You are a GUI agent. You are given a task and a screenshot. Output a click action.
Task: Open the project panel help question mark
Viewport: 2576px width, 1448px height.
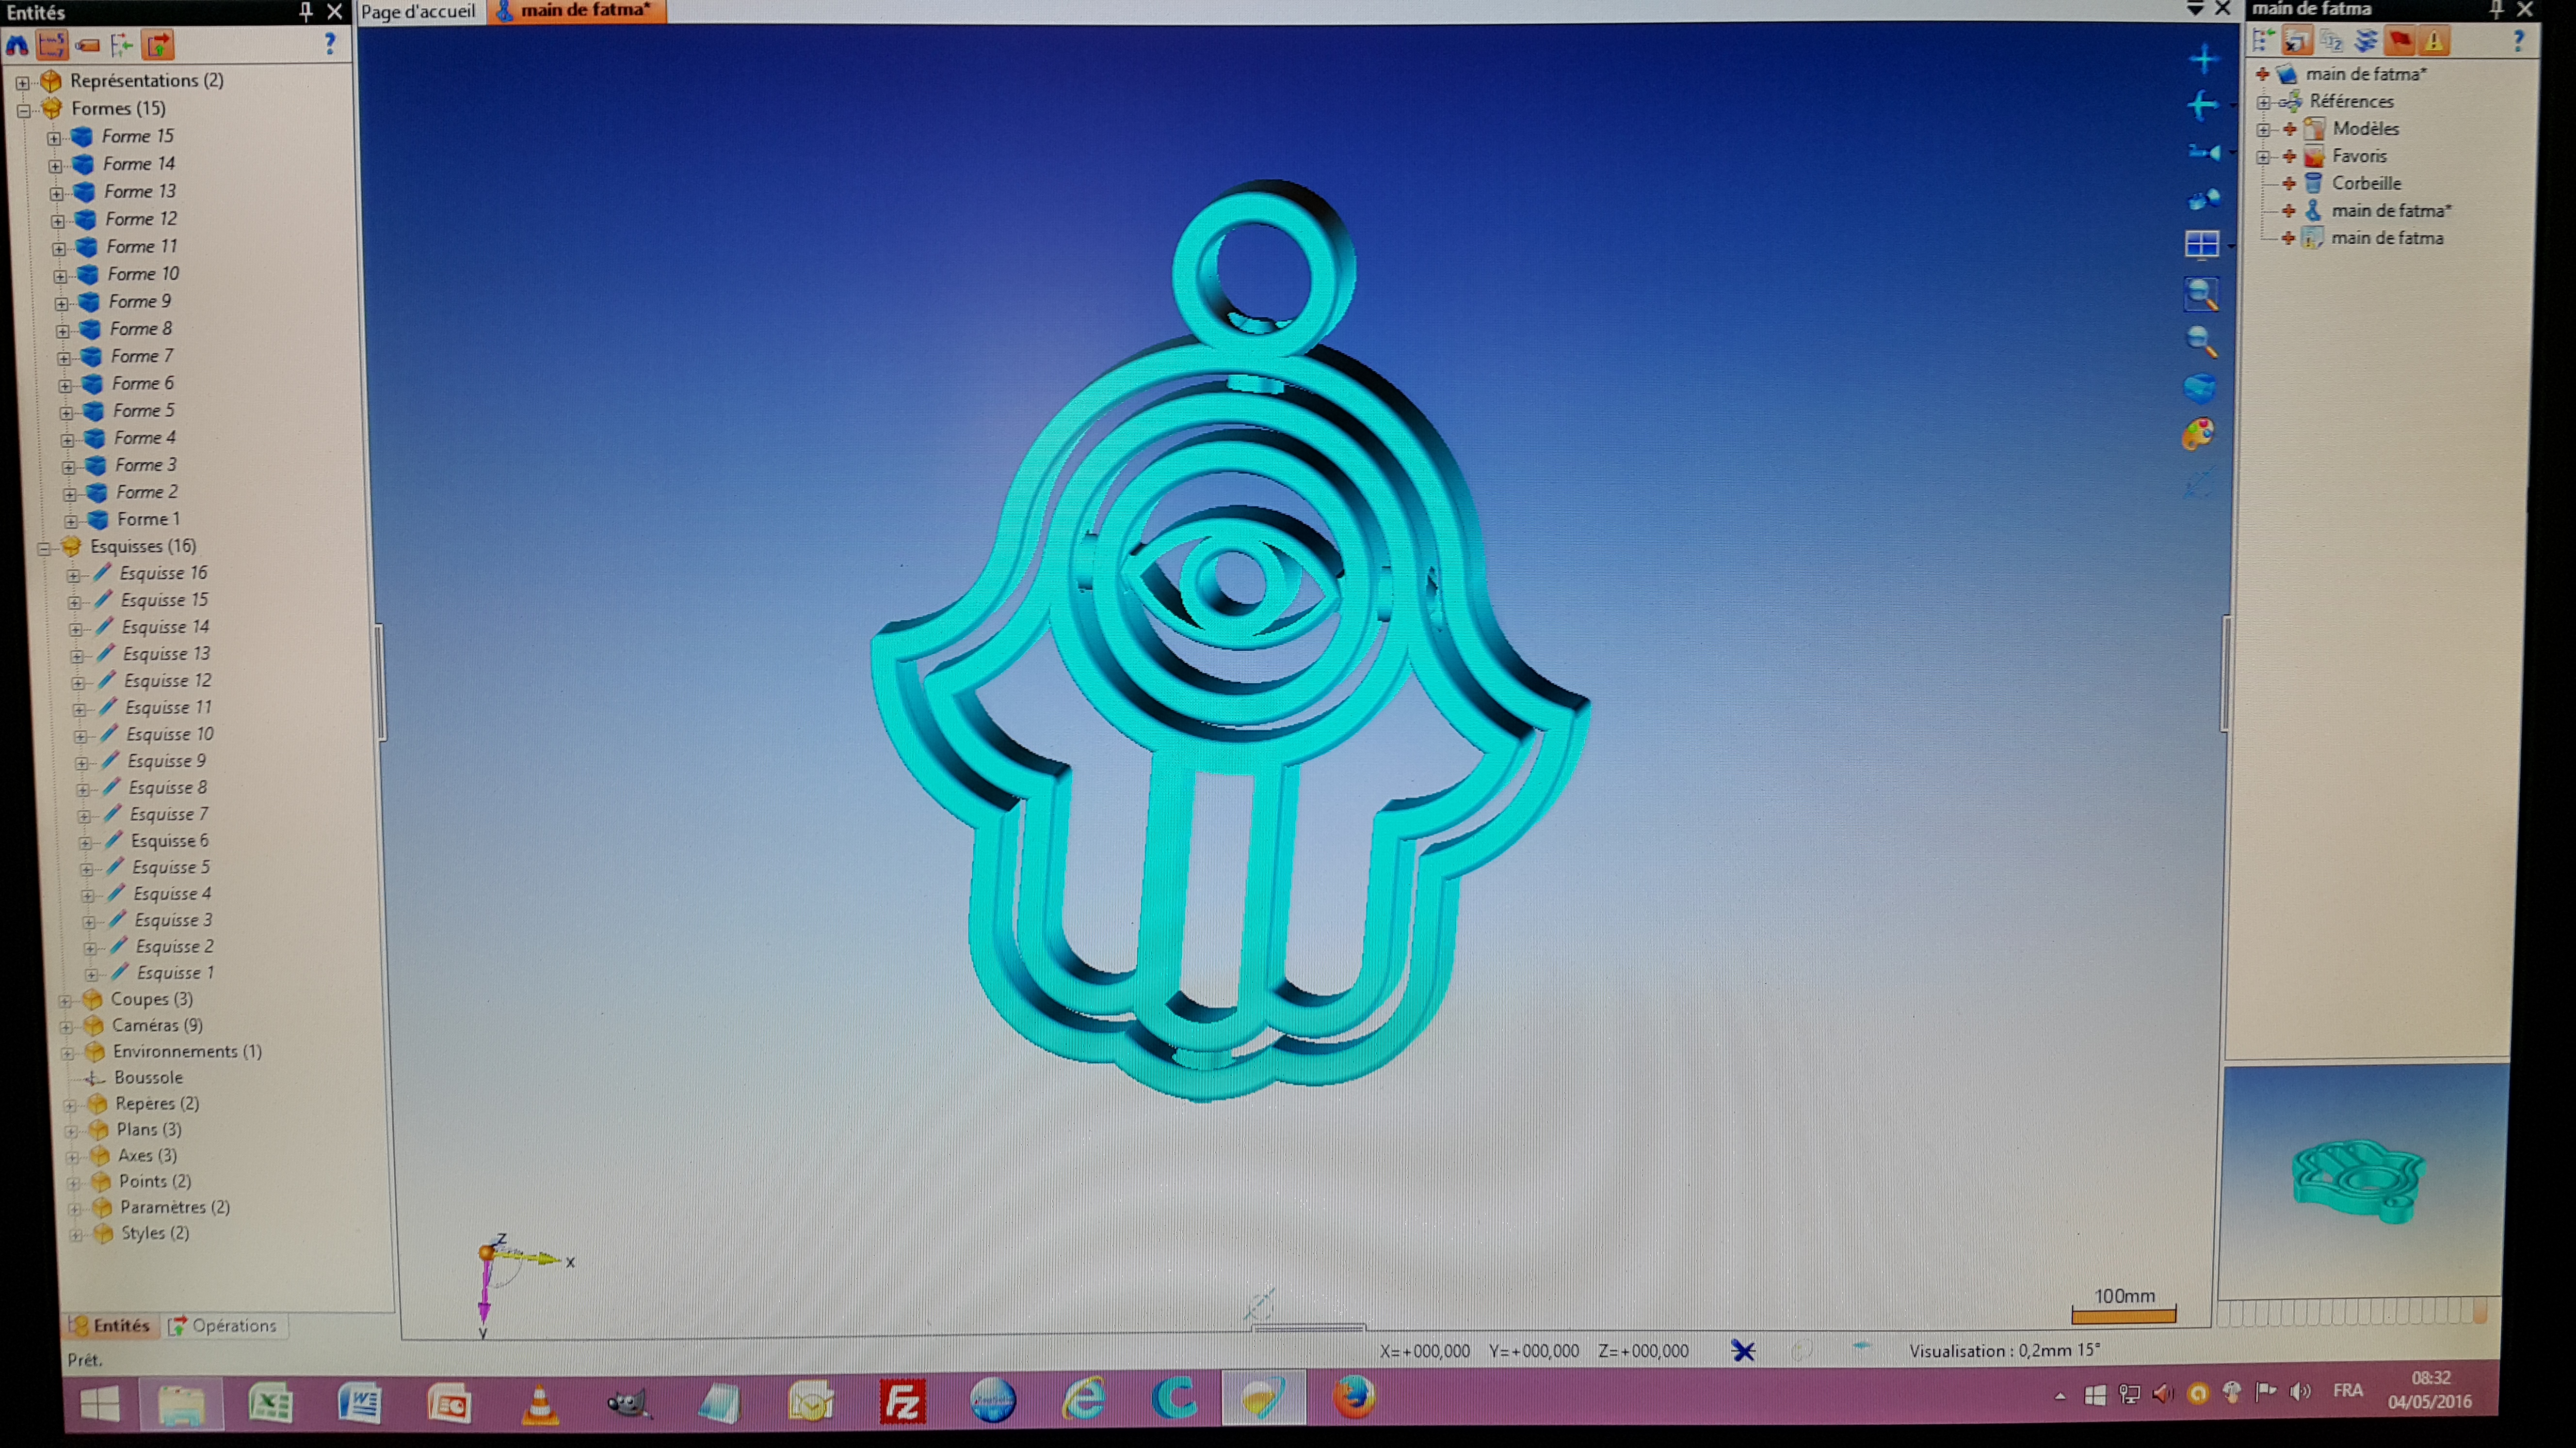[x=2518, y=41]
